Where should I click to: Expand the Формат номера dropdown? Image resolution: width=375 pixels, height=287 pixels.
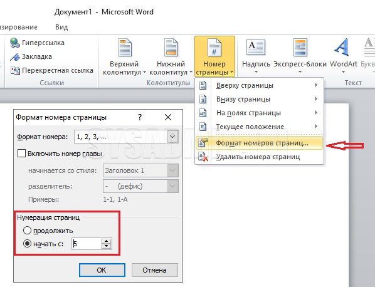[x=172, y=137]
